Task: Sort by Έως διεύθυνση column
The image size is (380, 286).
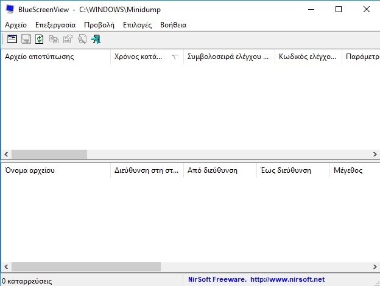Action: click(294, 170)
